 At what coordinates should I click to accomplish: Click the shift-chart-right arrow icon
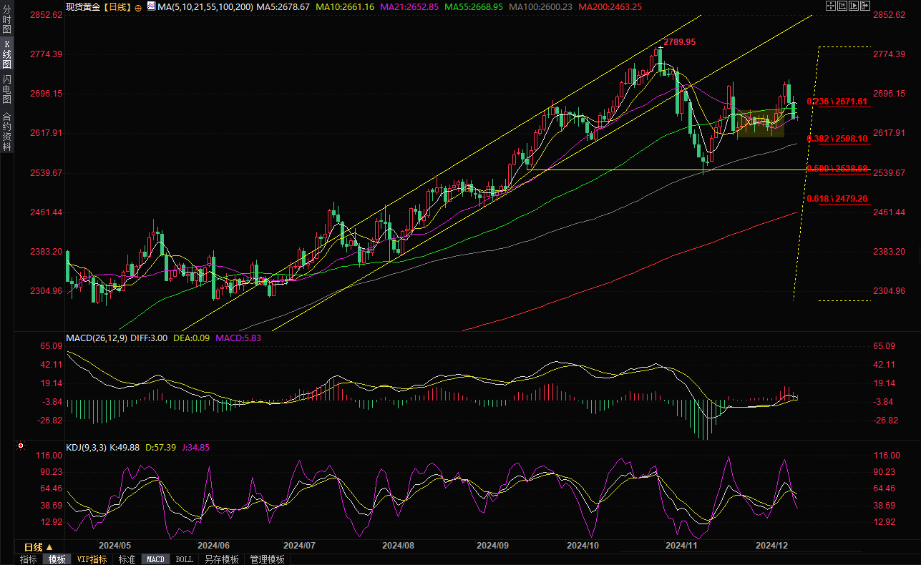click(865, 6)
